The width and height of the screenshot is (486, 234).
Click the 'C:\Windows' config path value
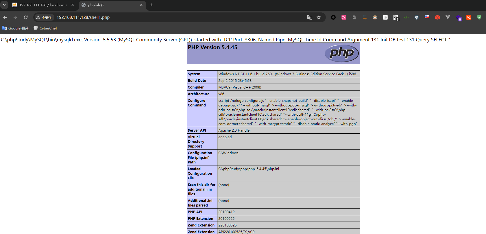point(228,153)
